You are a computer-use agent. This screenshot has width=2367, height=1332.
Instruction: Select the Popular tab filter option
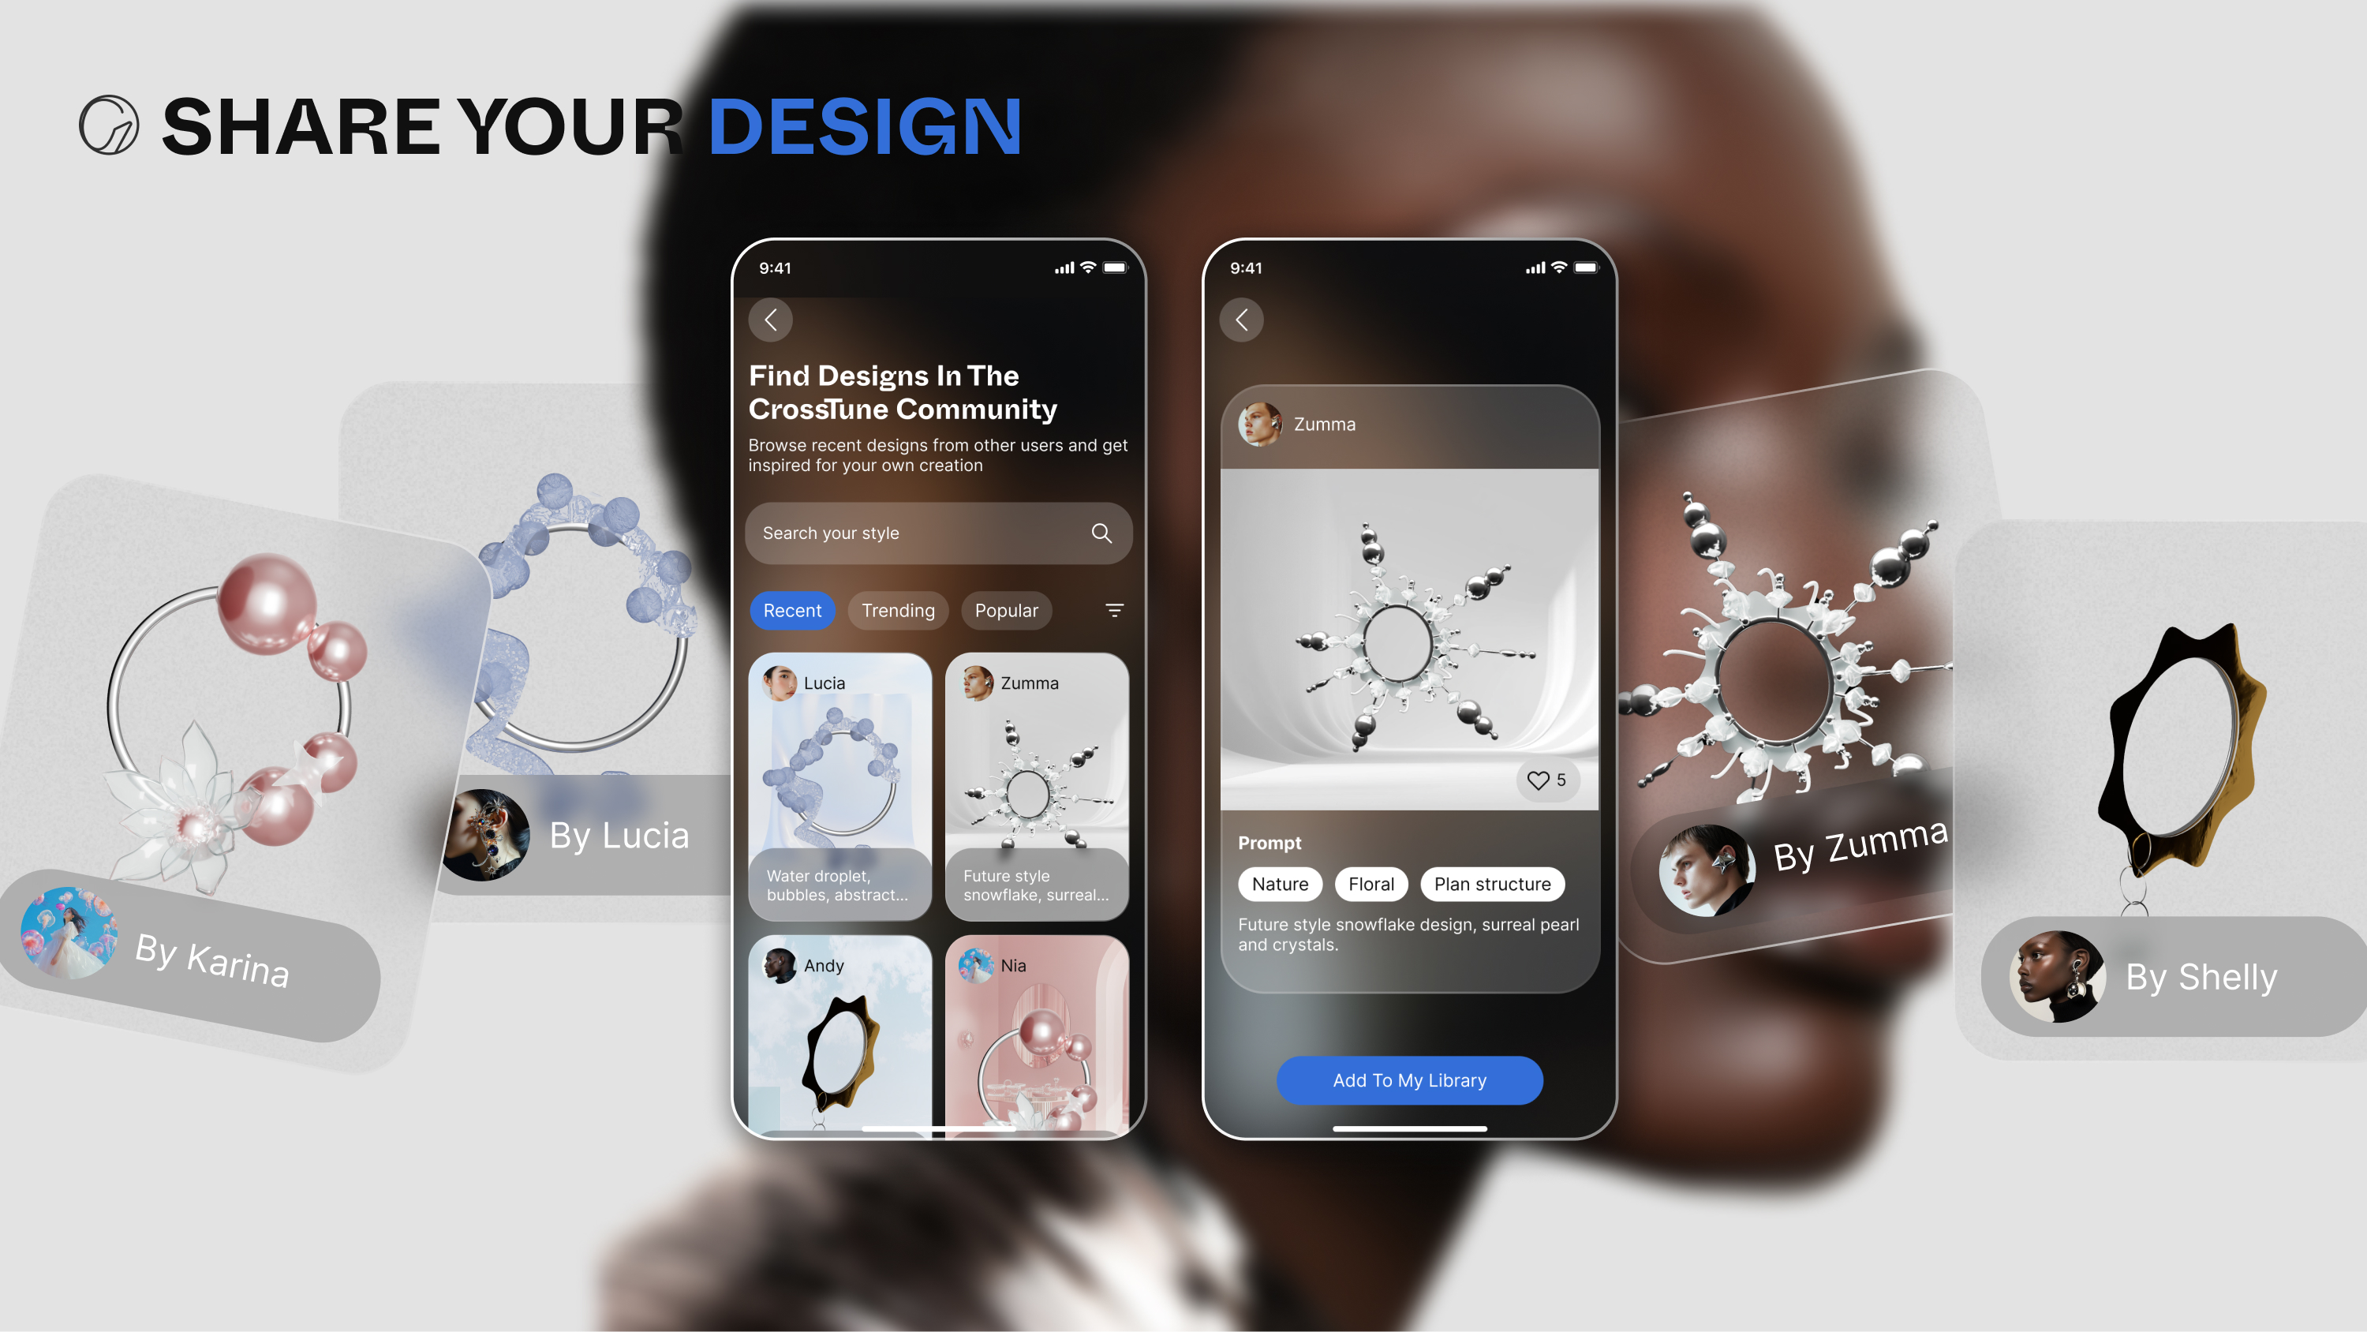(1006, 610)
